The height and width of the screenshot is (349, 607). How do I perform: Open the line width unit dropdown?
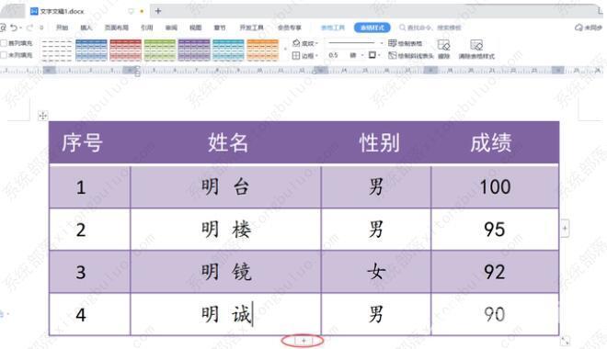(362, 56)
